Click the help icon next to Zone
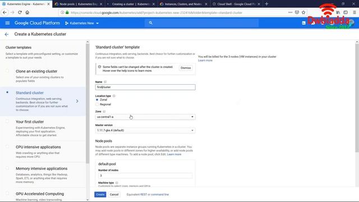Screen dimensions: 359x202 tap(104, 112)
